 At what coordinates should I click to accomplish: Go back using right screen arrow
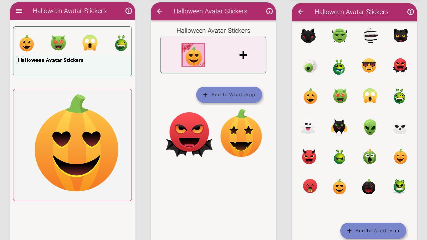point(301,12)
